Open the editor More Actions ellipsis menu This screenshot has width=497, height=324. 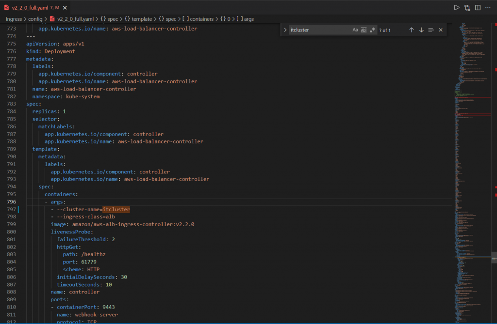point(488,8)
